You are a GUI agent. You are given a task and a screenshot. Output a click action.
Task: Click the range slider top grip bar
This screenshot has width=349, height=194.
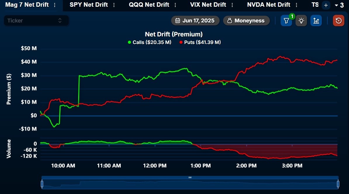point(190,178)
